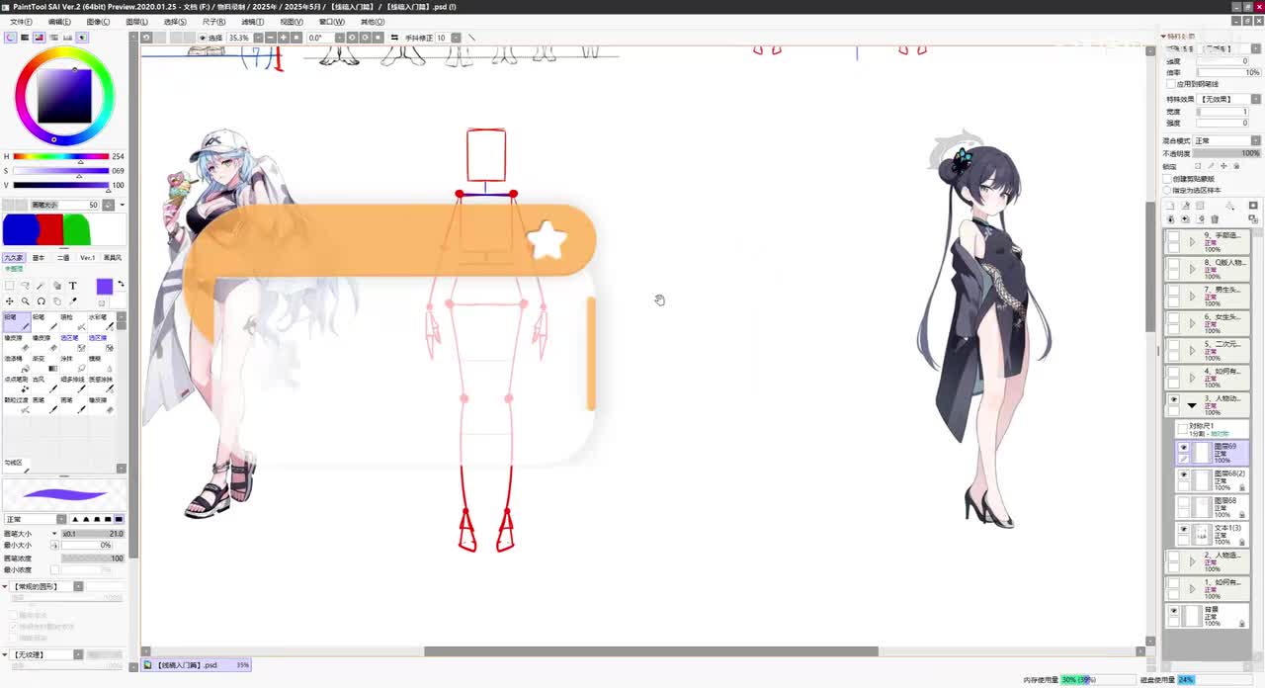Open the 混合模式 blend mode dropdown
This screenshot has width=1265, height=688.
pyautogui.click(x=1225, y=141)
